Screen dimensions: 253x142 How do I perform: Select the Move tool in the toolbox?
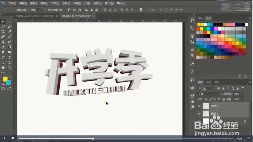(3, 21)
